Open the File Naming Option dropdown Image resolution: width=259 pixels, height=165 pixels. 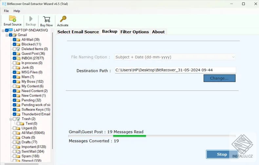pos(175,57)
